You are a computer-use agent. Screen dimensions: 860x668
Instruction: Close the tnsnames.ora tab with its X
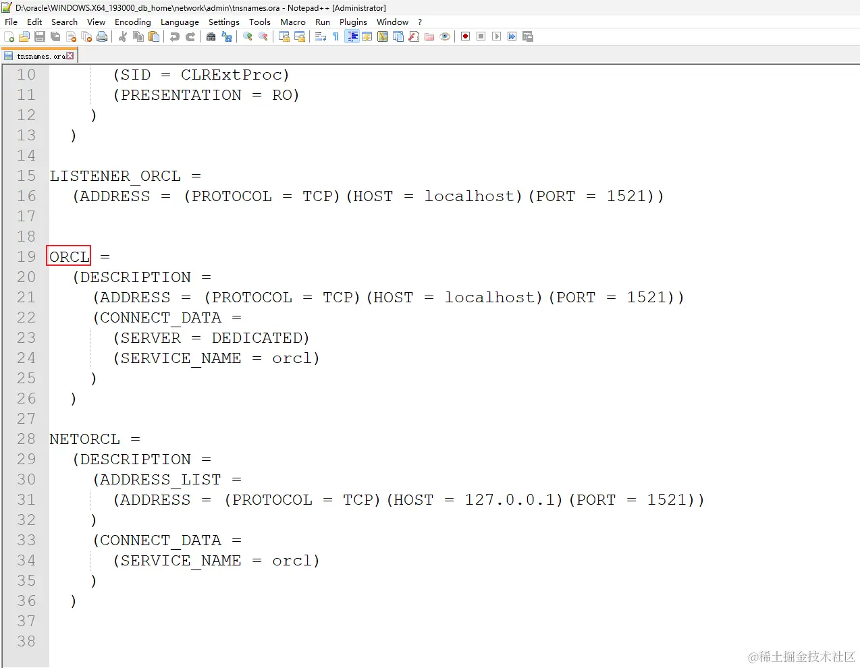(x=70, y=56)
